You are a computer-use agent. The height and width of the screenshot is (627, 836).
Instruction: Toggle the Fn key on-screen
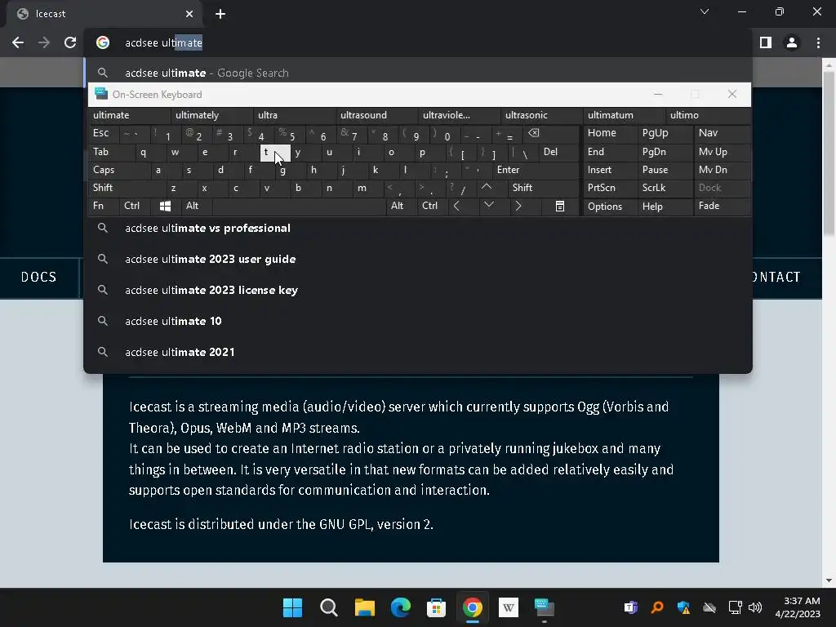[x=102, y=206]
